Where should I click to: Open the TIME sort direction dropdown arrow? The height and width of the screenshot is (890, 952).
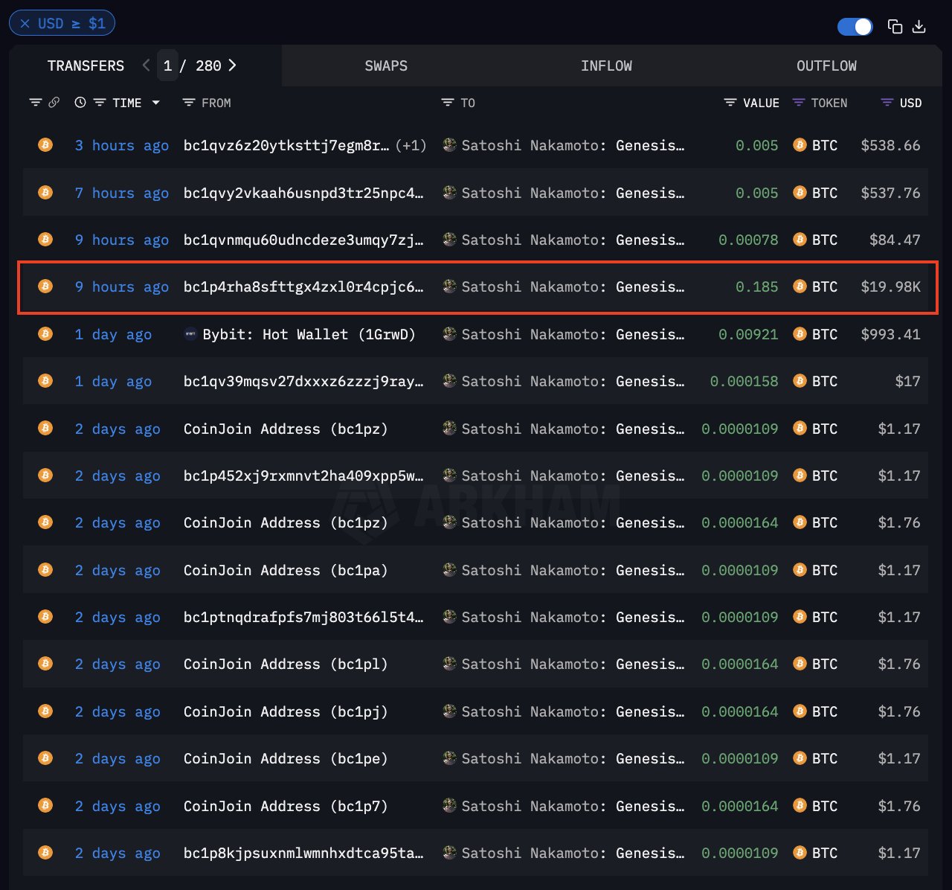coord(155,103)
